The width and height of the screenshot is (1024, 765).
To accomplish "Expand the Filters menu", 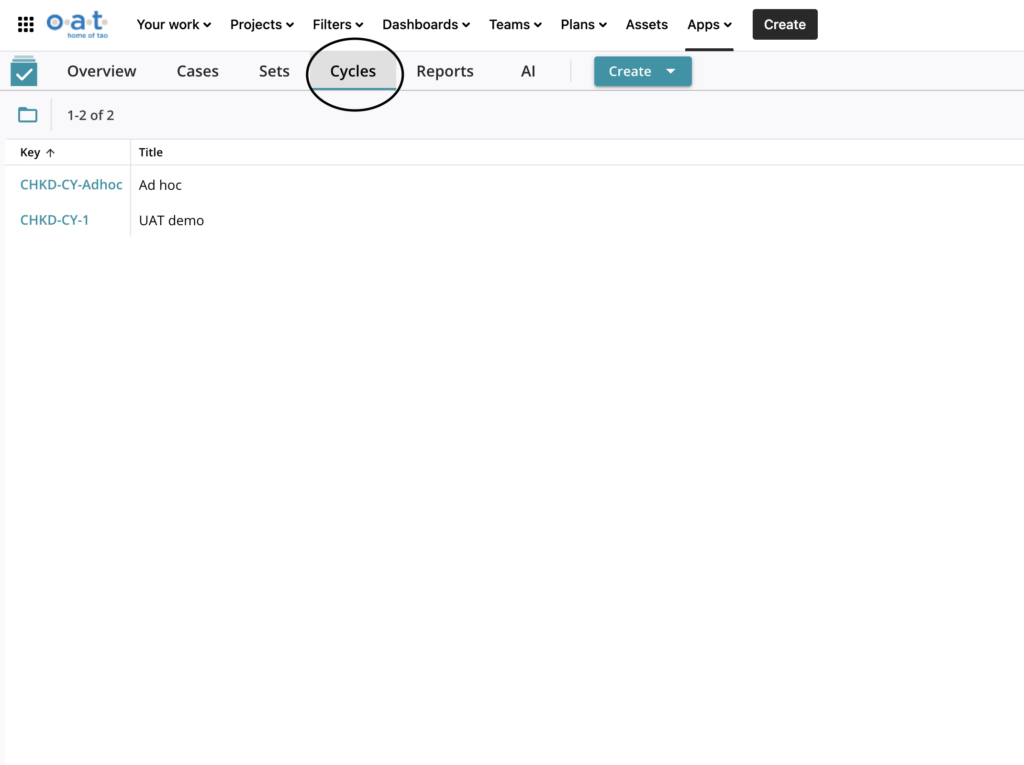I will 338,24.
